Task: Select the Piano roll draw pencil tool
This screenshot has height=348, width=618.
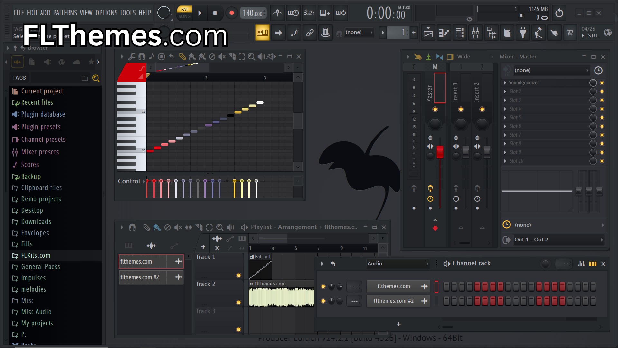Action: point(182,57)
